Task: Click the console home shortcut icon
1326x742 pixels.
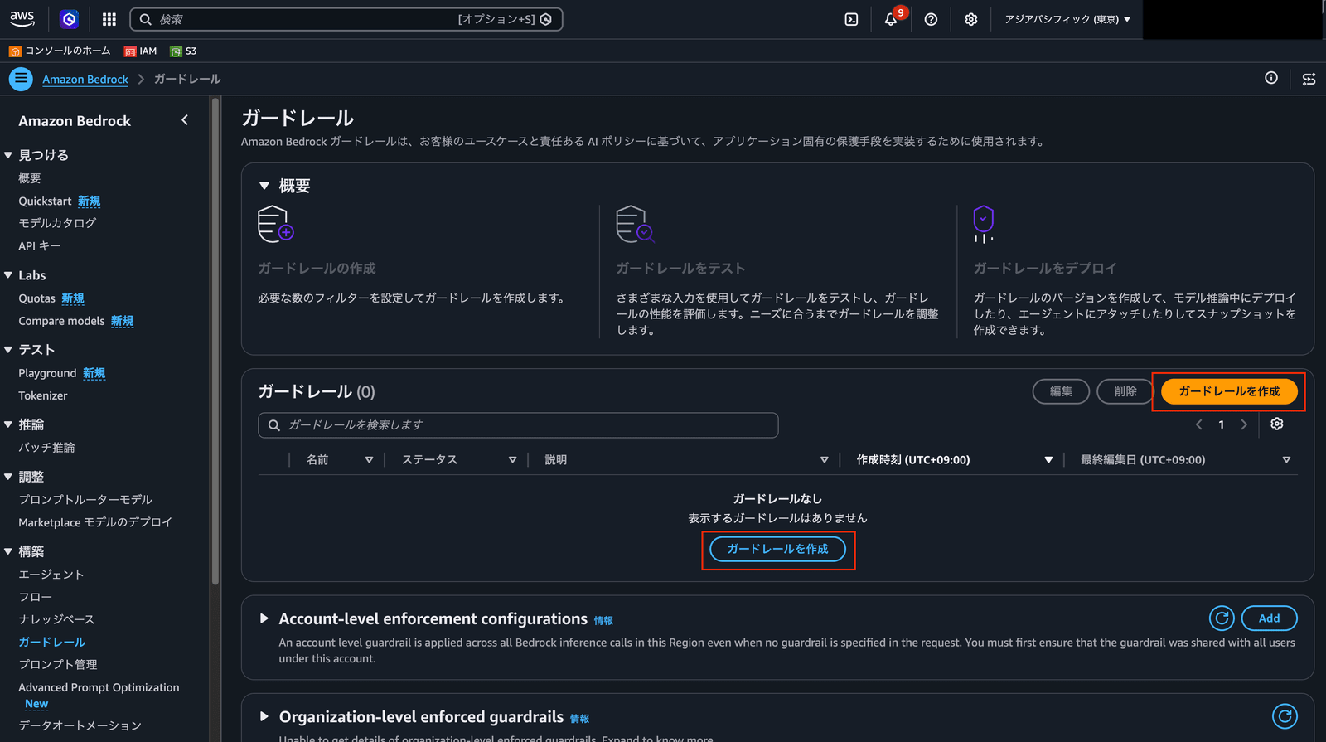Action: (15, 51)
